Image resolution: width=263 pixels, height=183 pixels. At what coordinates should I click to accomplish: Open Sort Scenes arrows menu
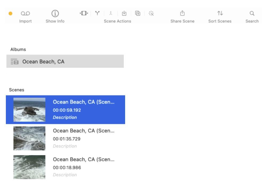[220, 13]
